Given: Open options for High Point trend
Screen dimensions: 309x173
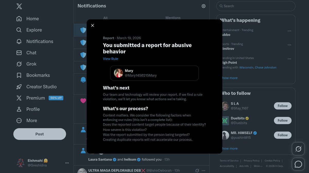Looking at the screenshot, I should point(289,59).
